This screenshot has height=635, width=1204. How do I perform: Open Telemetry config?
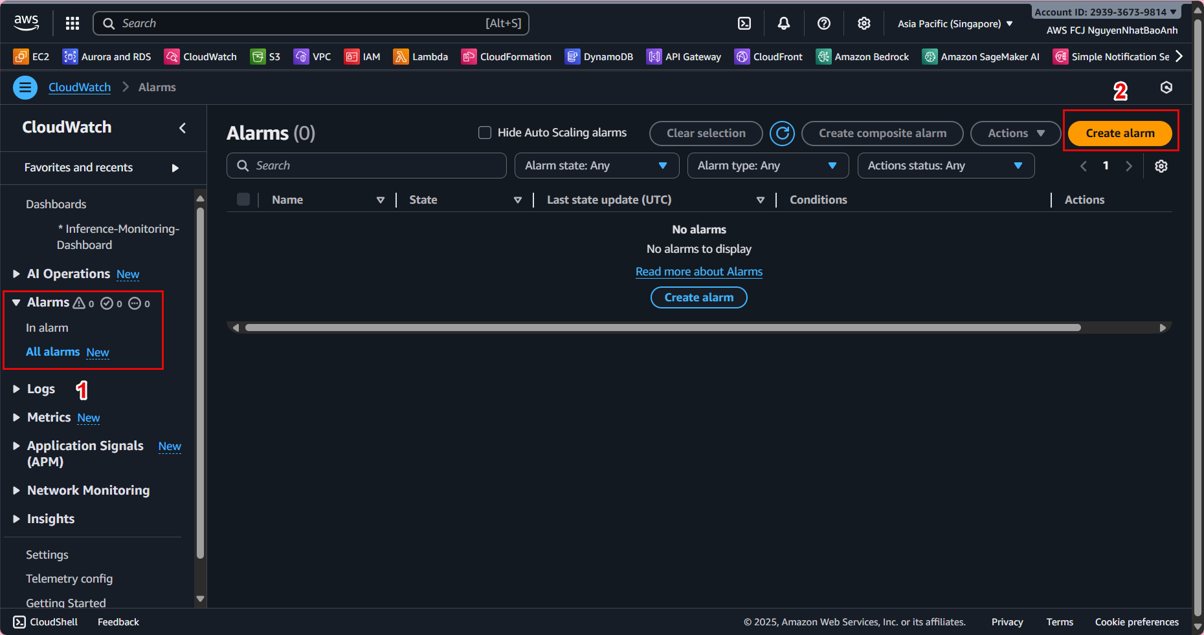[x=69, y=579]
